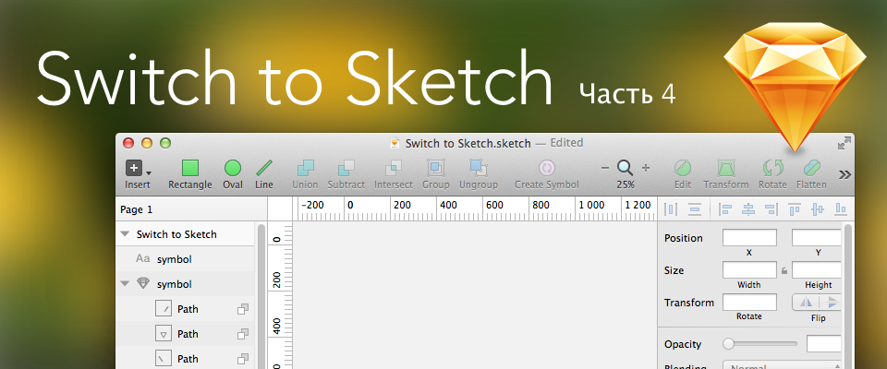
Task: Align objects to the left edge
Action: coord(725,209)
